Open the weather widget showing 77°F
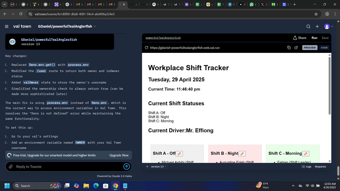Screen dimensions: 340x191 pyautogui.click(x=263, y=186)
